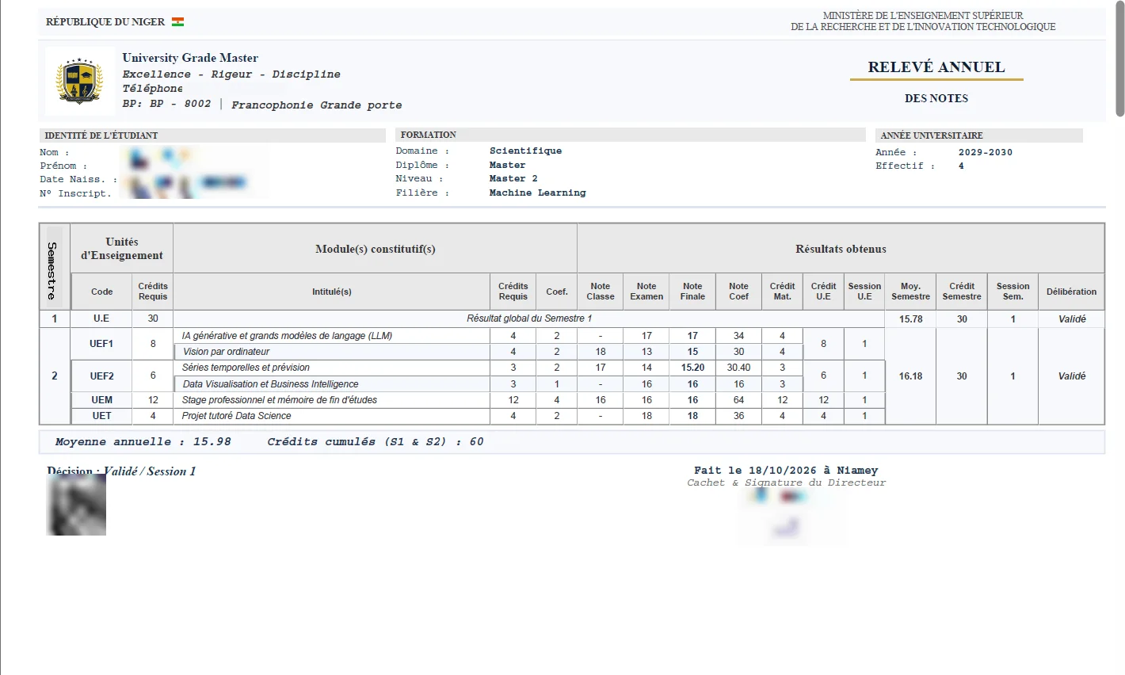Click the university crest logo
This screenshot has height=675, width=1125.
80,81
